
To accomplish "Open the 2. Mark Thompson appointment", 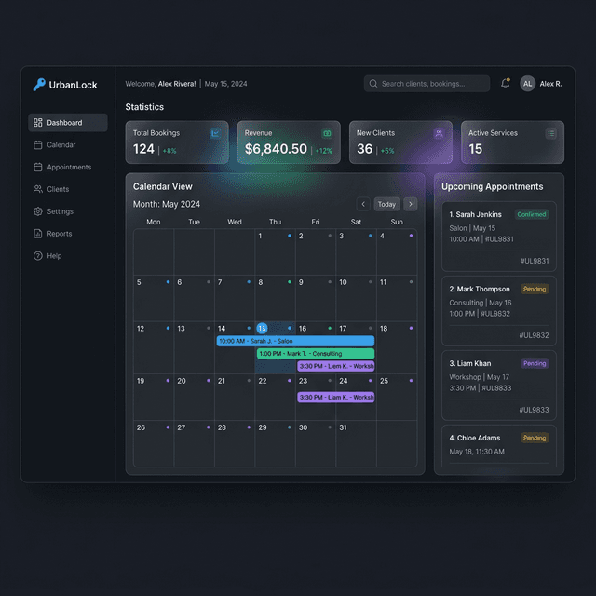I will tap(499, 311).
